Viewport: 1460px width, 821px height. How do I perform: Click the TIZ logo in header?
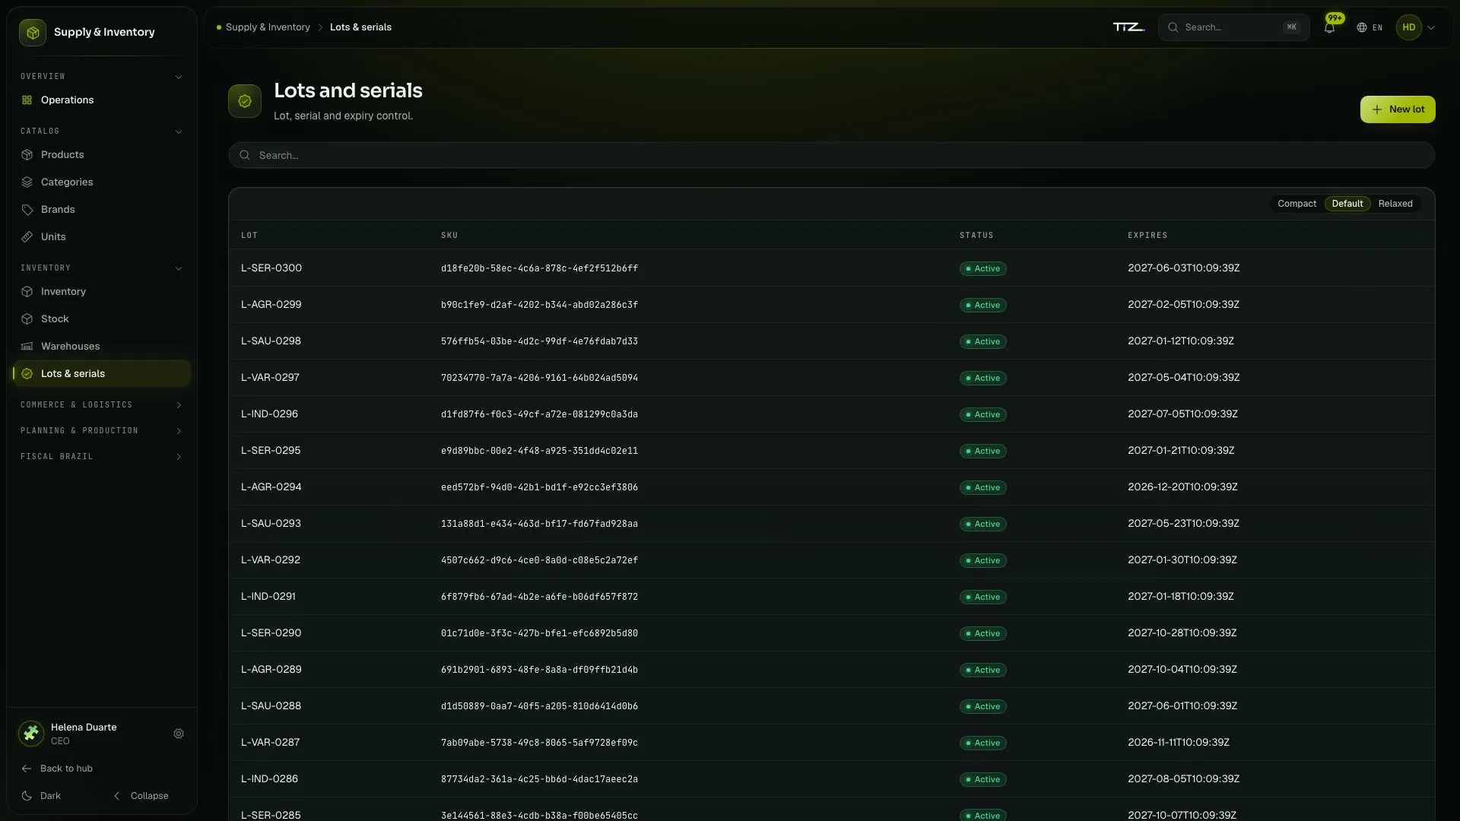1128,27
